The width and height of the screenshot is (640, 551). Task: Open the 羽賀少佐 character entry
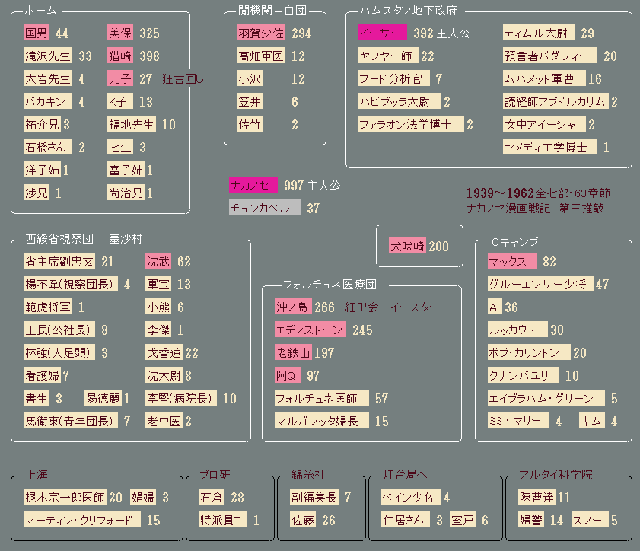pos(260,33)
